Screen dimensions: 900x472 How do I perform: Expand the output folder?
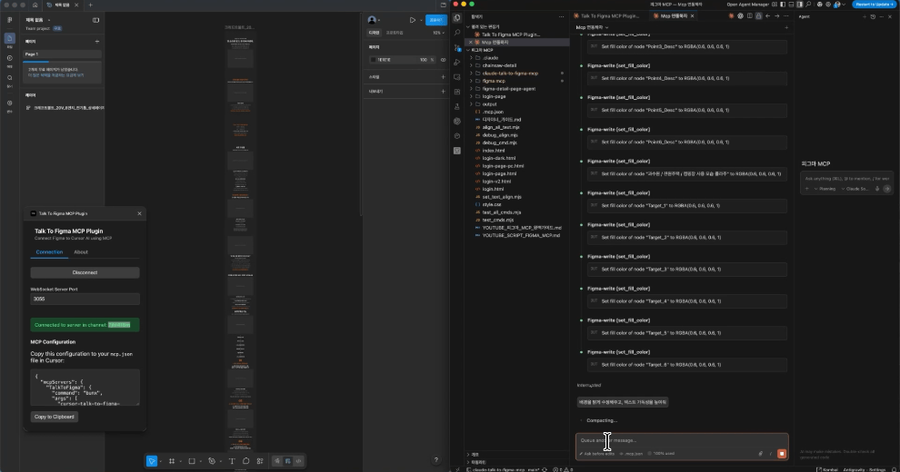click(x=490, y=104)
